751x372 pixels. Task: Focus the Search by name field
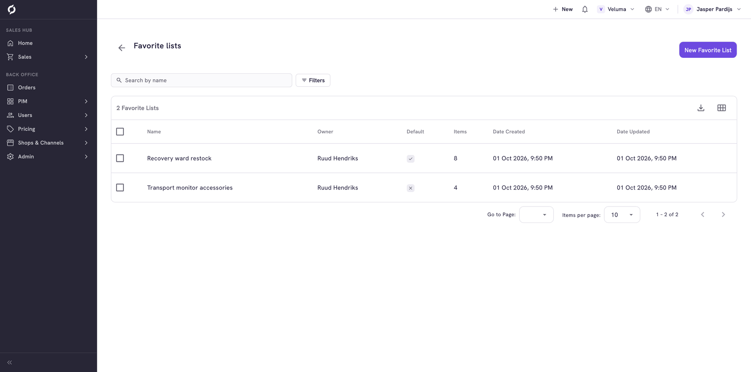click(x=202, y=80)
